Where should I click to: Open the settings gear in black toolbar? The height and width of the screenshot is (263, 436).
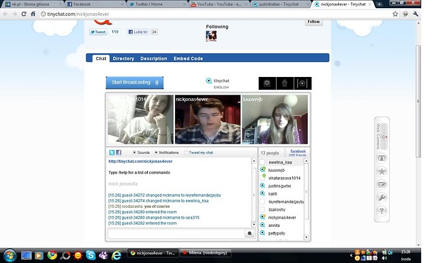(x=302, y=83)
